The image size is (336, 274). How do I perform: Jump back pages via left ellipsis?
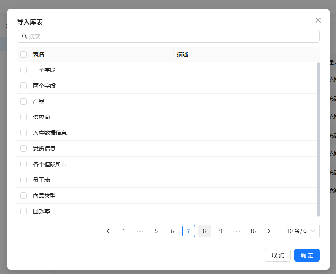click(x=140, y=231)
